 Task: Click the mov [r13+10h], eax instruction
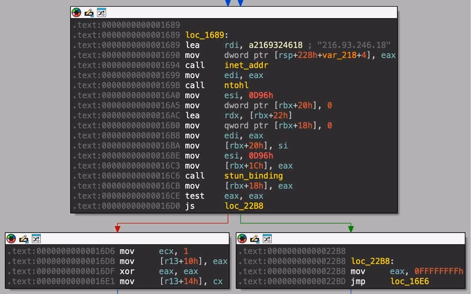173,261
